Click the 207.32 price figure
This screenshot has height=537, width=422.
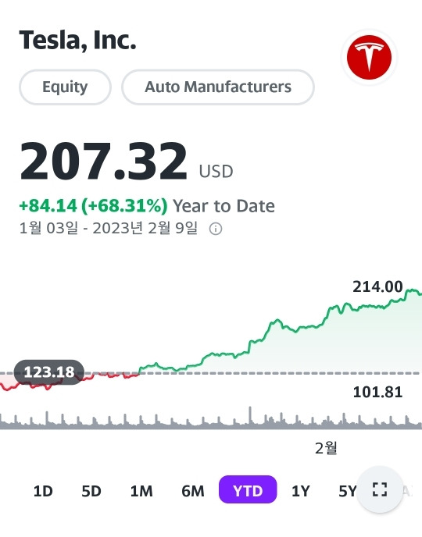click(103, 161)
